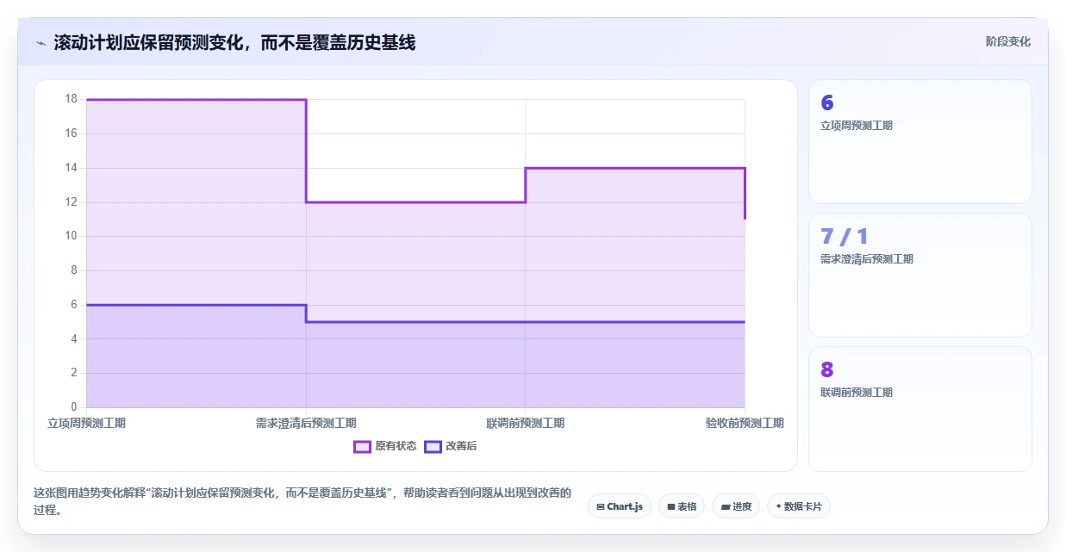Click the lightning icon beside the title
This screenshot has width=1066, height=552.
pos(41,43)
